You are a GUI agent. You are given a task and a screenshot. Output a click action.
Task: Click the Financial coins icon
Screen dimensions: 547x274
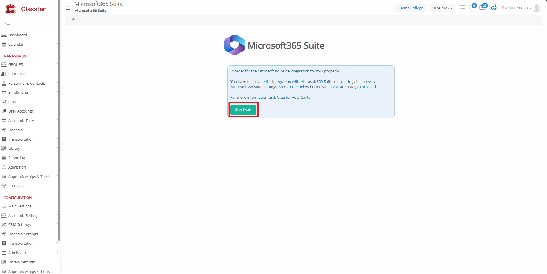(4, 130)
